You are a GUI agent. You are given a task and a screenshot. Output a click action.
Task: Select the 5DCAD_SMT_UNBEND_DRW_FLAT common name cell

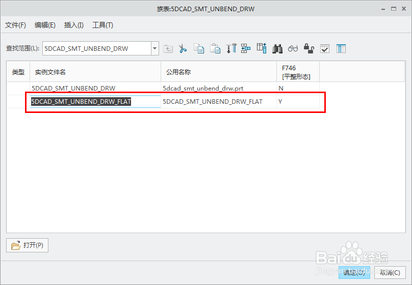click(x=219, y=101)
